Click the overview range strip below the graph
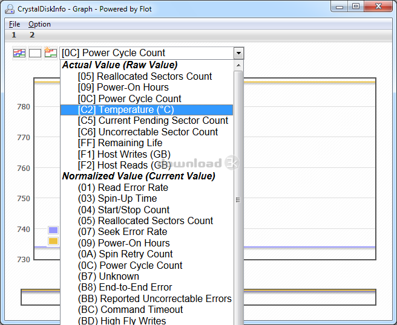This screenshot has height=325, width=397. tap(198, 297)
